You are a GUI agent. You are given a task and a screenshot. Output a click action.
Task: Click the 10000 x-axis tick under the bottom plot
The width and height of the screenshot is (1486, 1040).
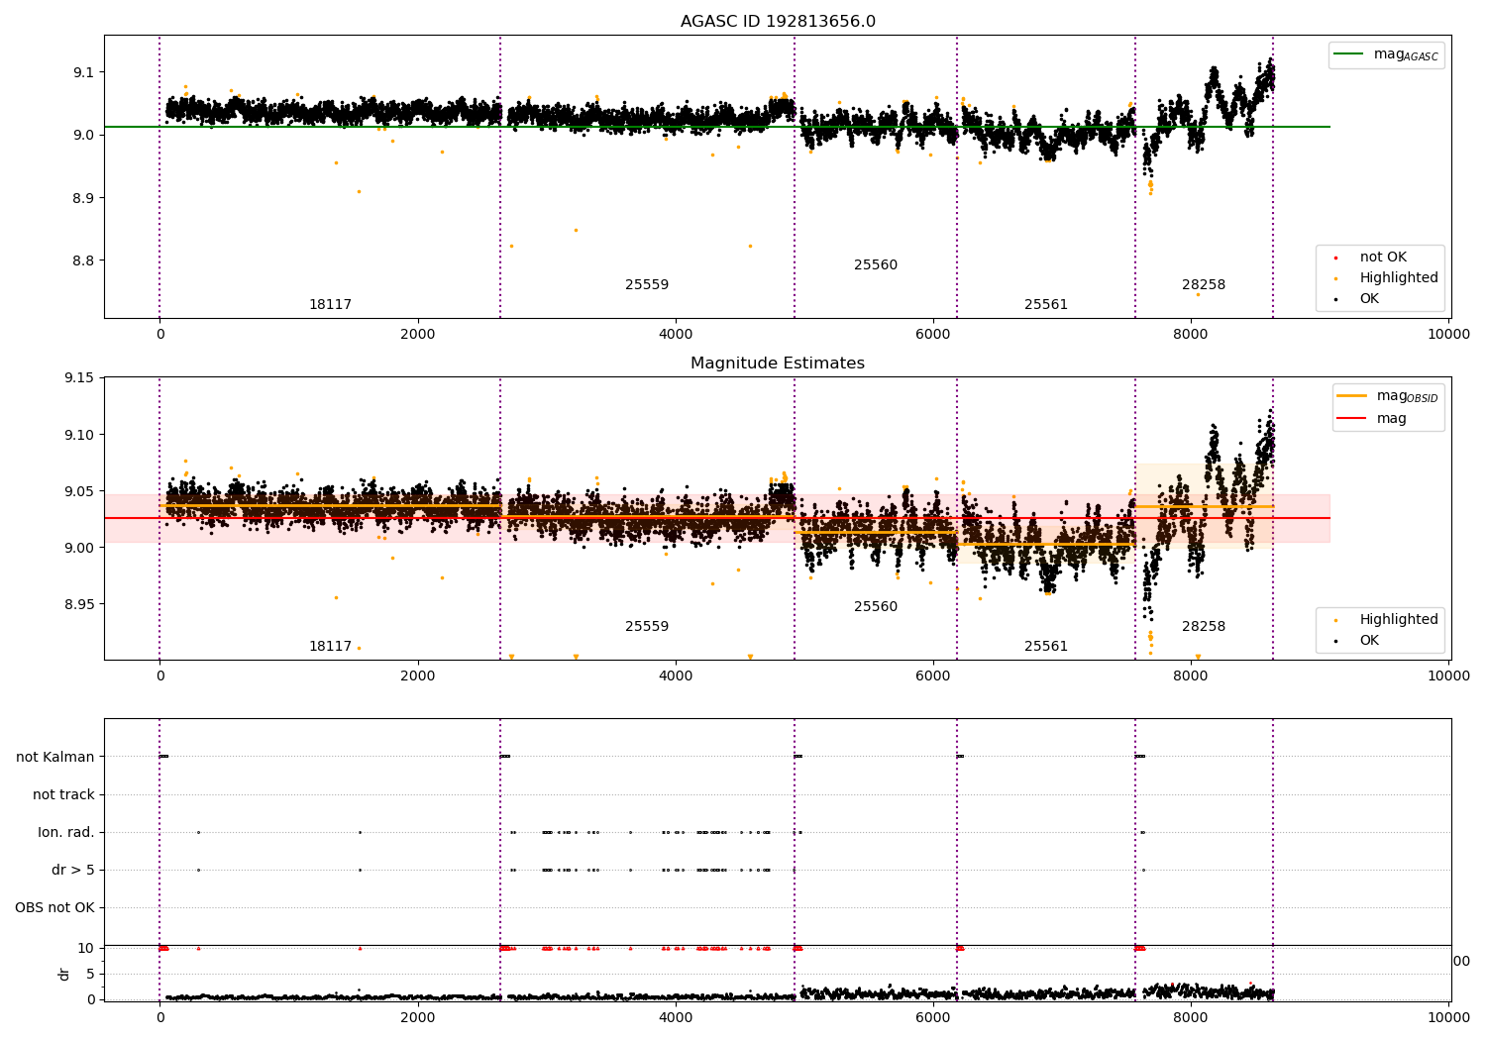1448,1018
